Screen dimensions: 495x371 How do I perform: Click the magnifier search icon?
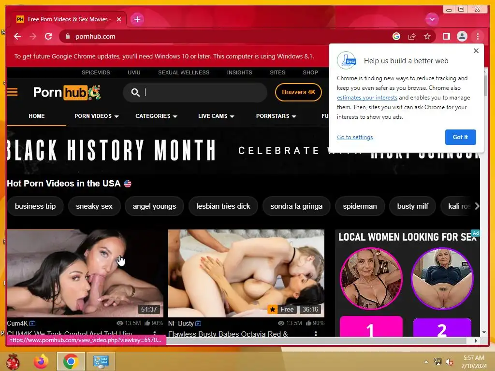tap(135, 92)
